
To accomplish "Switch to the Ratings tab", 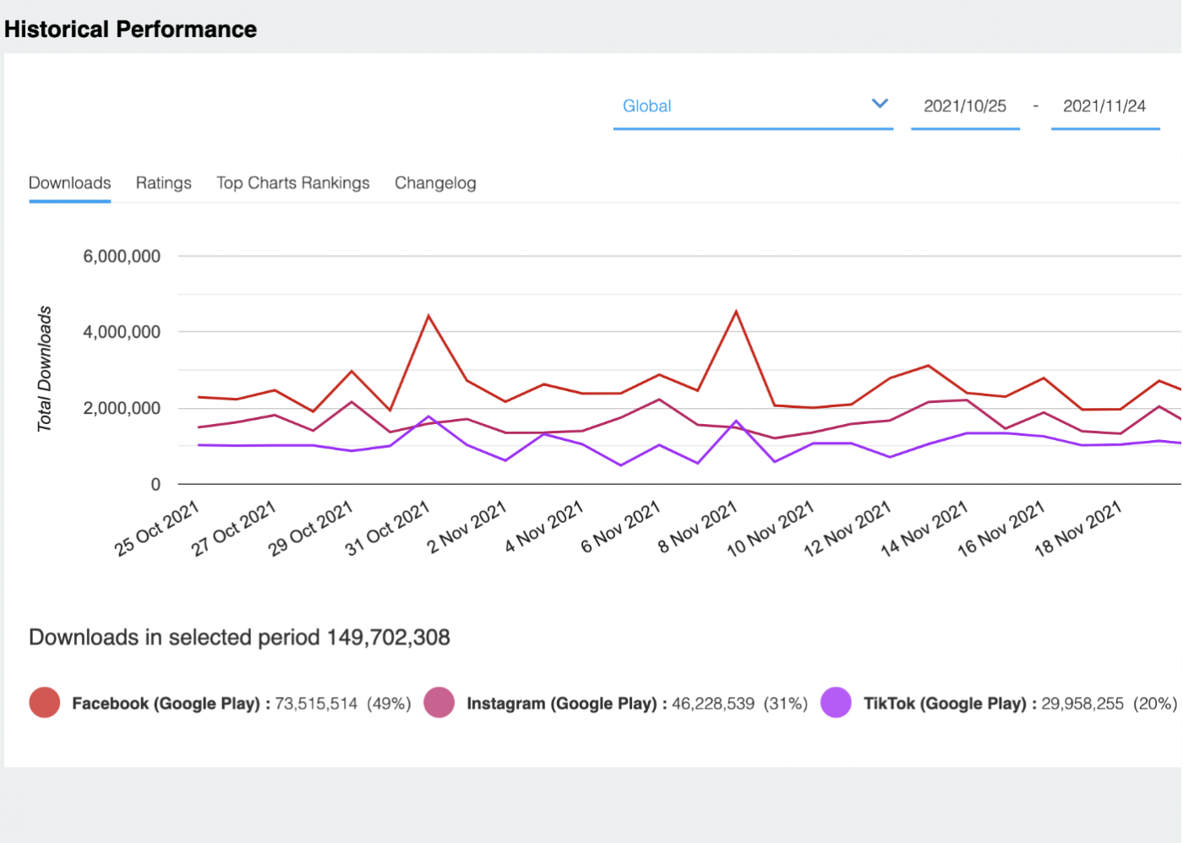I will (x=163, y=182).
